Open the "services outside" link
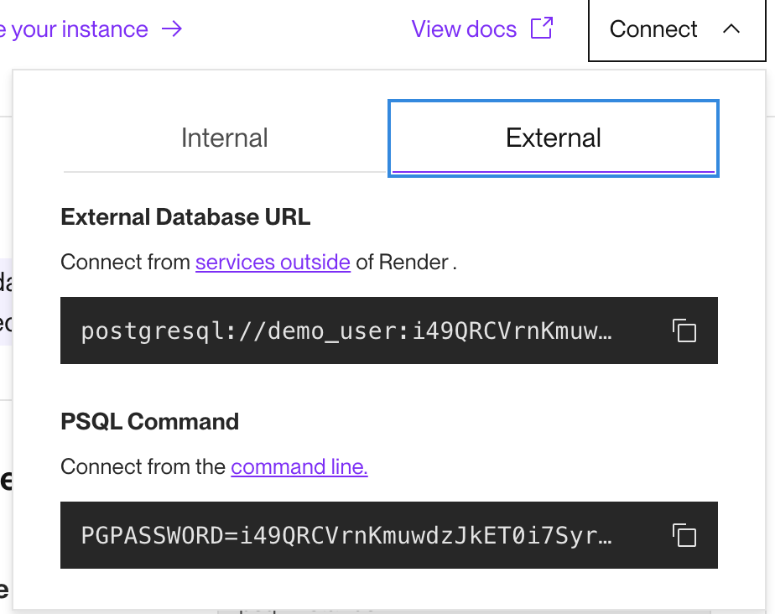This screenshot has width=775, height=614. 273,263
